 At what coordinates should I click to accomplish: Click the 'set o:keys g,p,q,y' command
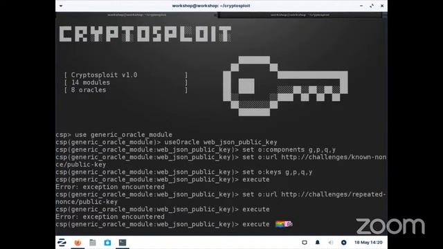coord(277,172)
